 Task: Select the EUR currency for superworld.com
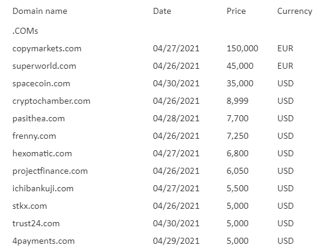pyautogui.click(x=285, y=66)
